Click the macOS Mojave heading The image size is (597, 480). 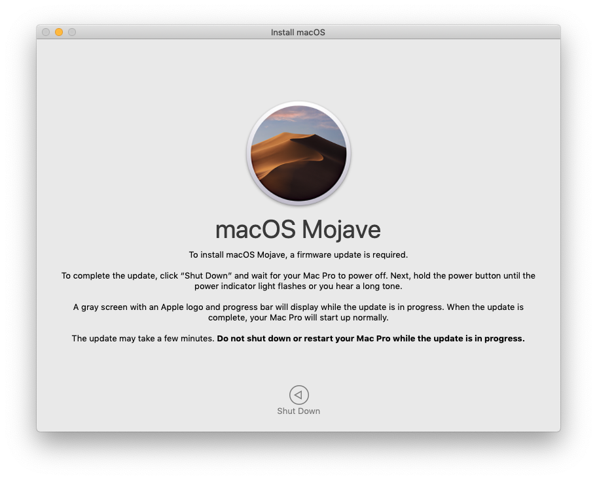(x=298, y=230)
